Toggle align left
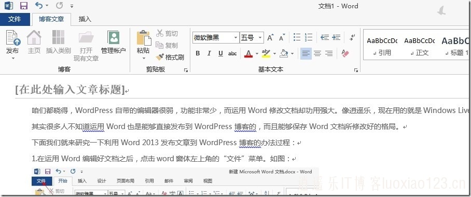The height and width of the screenshot is (197, 471). pyautogui.click(x=306, y=53)
